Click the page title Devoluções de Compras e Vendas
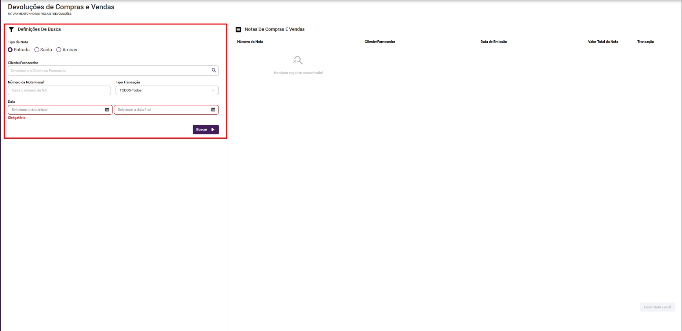The image size is (682, 331). tap(61, 7)
